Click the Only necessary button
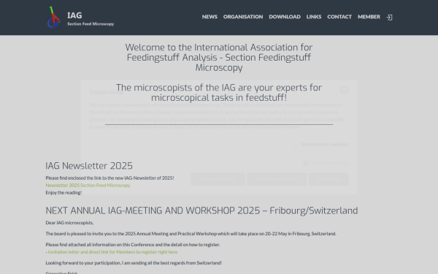The image size is (438, 274). coord(218,179)
